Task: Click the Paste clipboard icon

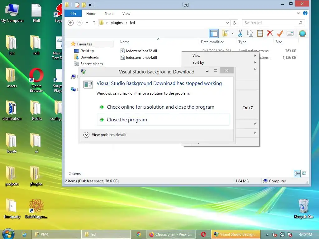Action: (260, 33)
